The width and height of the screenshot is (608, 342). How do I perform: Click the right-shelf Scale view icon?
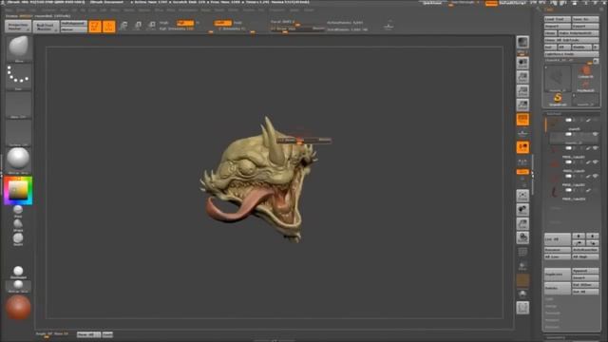pyautogui.click(x=522, y=223)
